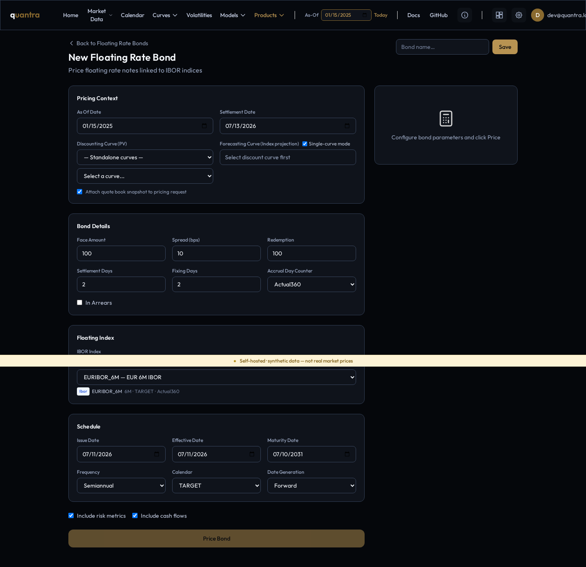Open the dashboard layout icon
Image resolution: width=586 pixels, height=567 pixels.
pyautogui.click(x=499, y=15)
